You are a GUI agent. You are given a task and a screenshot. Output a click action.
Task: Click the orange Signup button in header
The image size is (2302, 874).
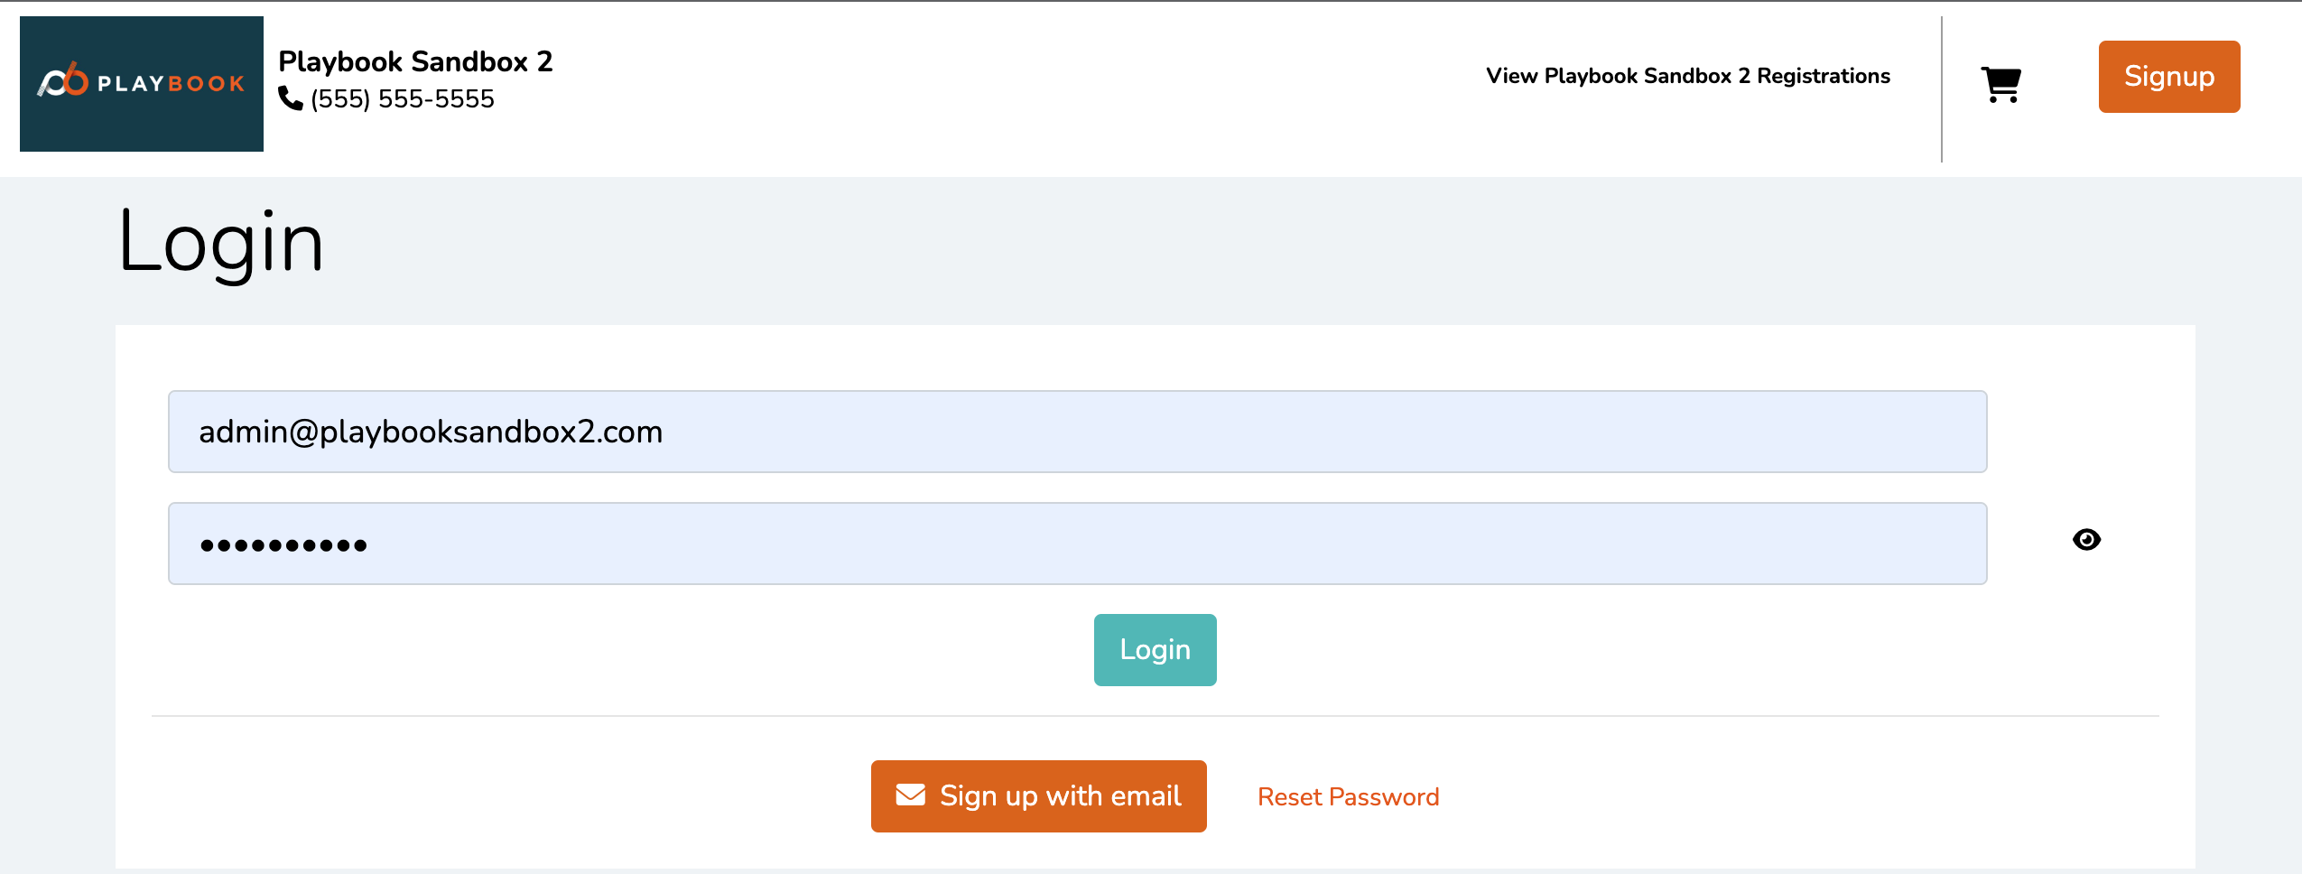point(2168,77)
